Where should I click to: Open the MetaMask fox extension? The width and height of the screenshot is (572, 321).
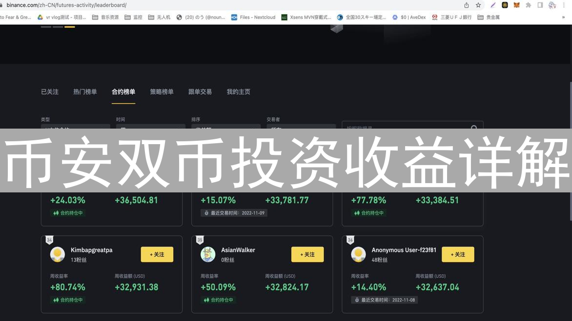click(516, 5)
